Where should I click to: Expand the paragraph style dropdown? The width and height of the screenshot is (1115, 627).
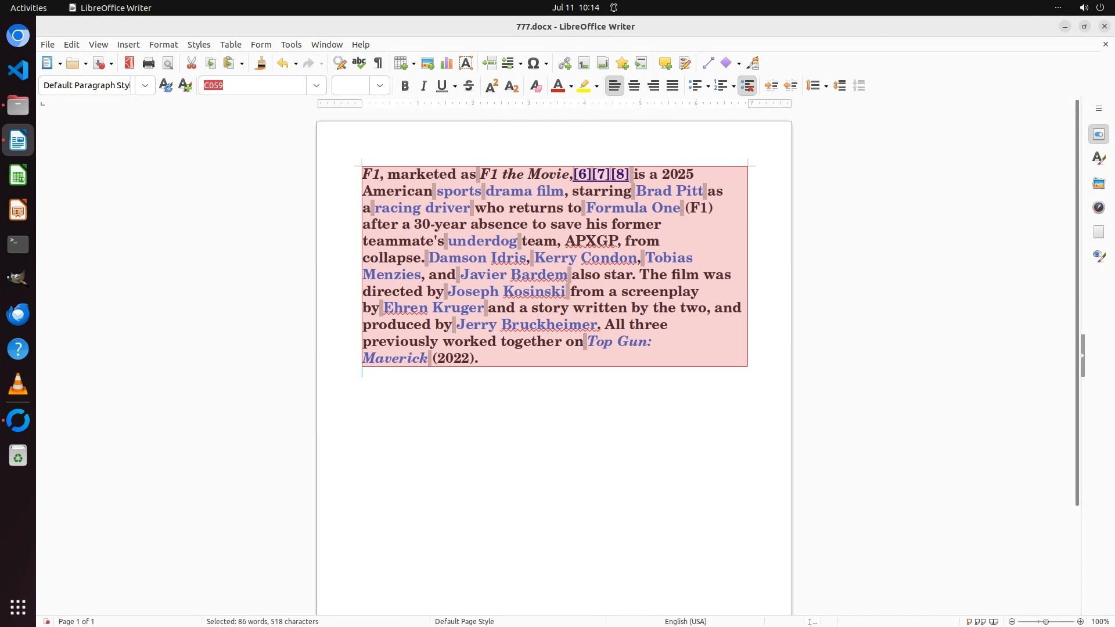[x=145, y=85]
